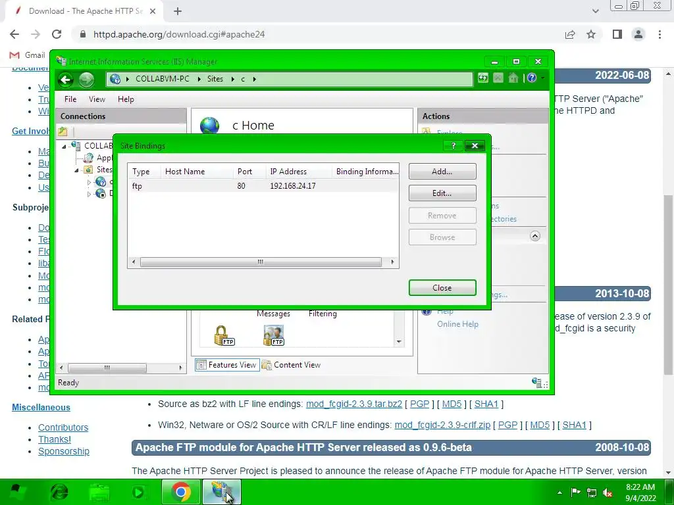Open Internet Explorer from the taskbar

tap(59, 492)
